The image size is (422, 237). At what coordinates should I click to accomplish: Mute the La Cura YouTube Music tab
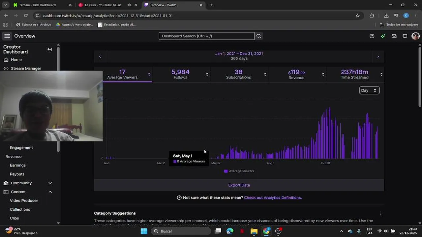coord(129,5)
